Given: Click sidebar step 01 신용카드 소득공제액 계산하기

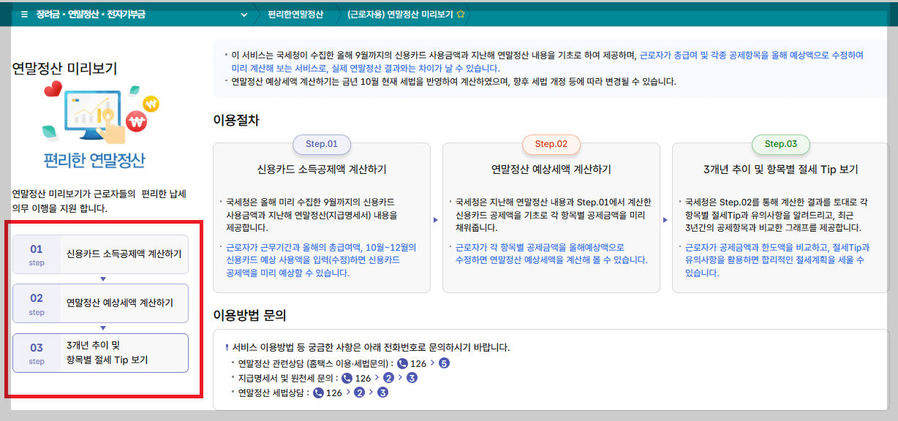Looking at the screenshot, I should (x=99, y=254).
